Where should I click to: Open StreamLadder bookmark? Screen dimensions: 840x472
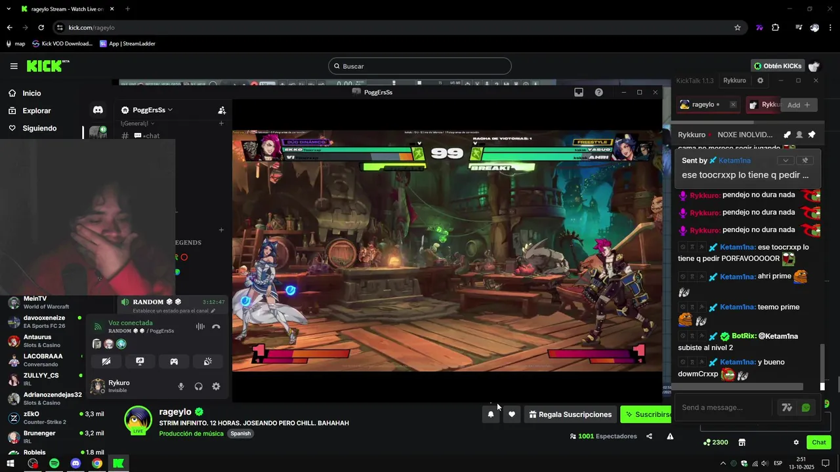(127, 44)
